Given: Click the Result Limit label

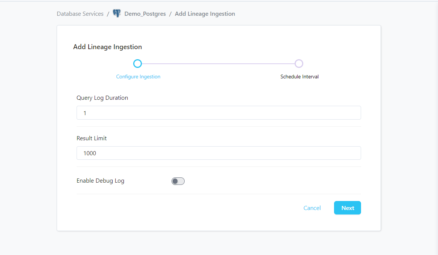Looking at the screenshot, I should (92, 138).
